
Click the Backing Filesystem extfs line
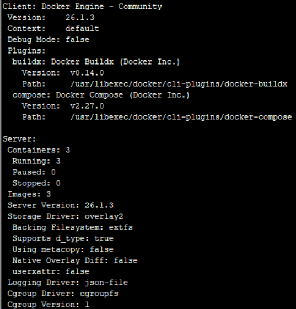[72, 227]
